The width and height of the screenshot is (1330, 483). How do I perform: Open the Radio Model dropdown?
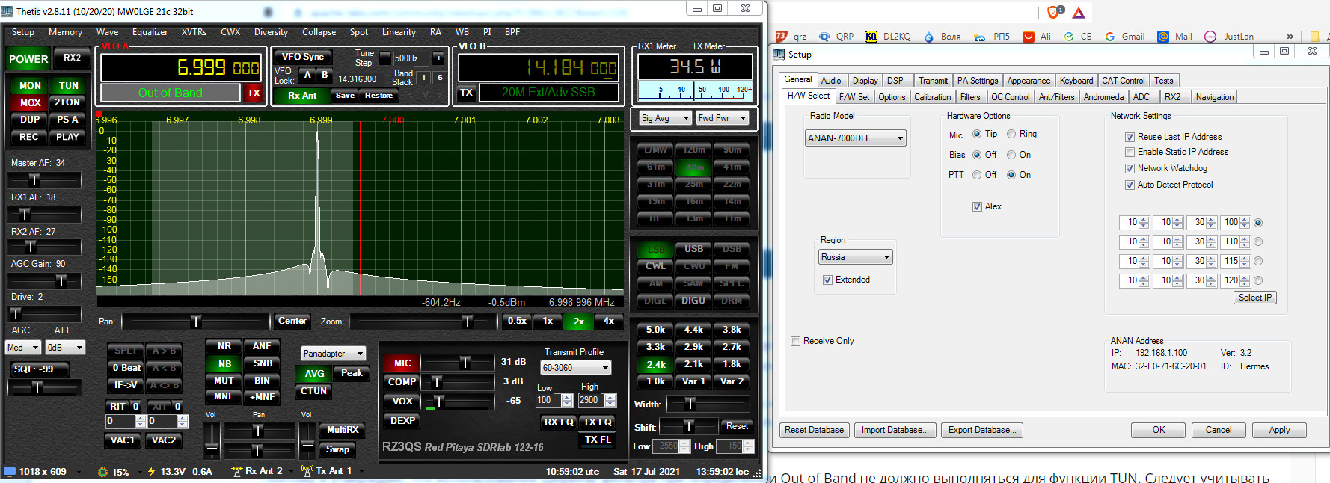point(856,138)
